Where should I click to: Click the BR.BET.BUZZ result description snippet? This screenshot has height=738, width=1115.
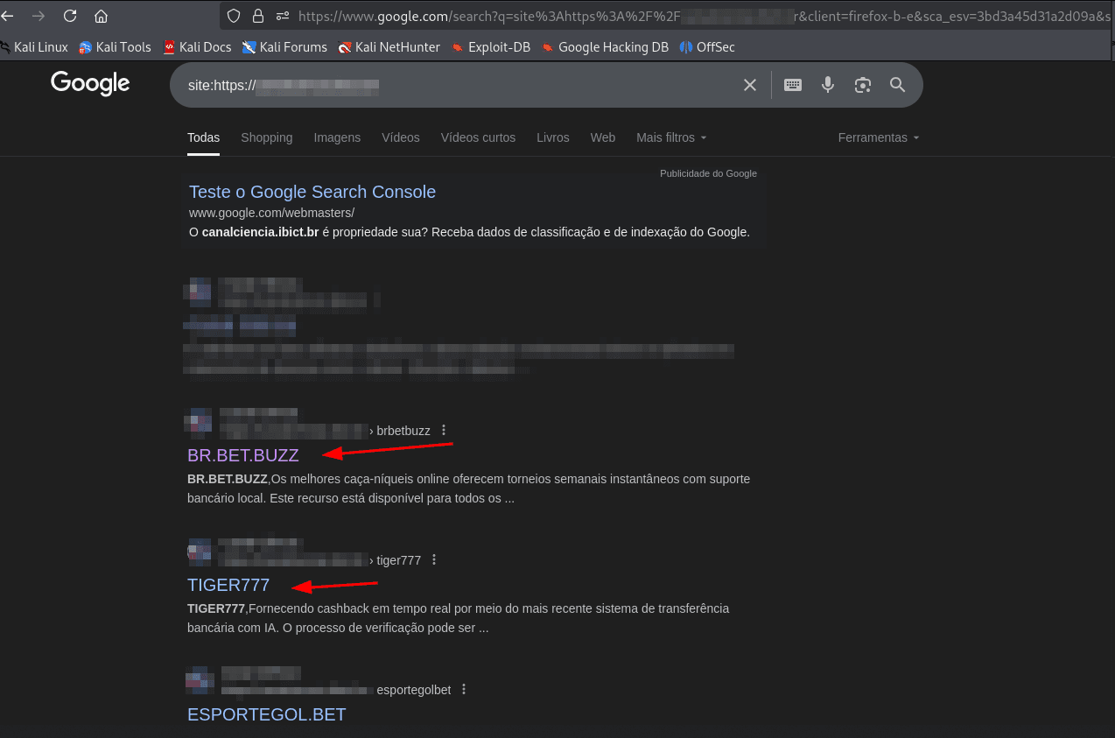tap(468, 488)
